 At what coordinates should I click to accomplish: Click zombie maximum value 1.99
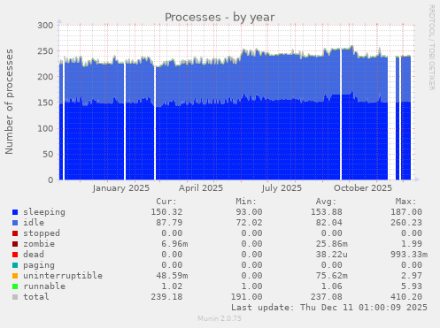[412, 244]
